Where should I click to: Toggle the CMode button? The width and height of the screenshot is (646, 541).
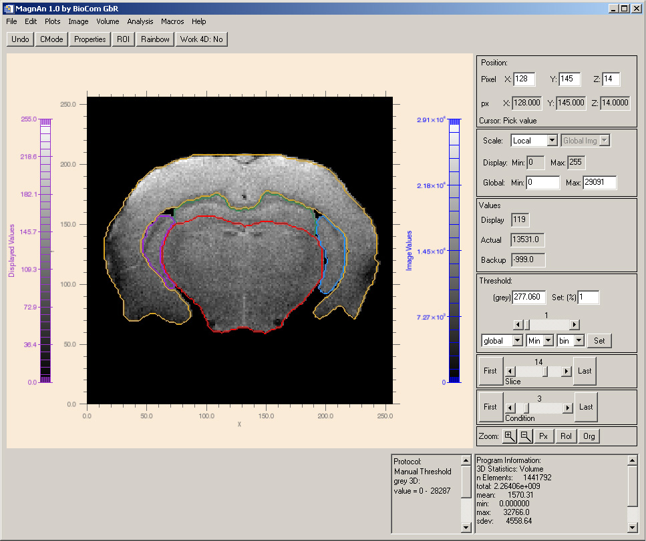click(51, 39)
